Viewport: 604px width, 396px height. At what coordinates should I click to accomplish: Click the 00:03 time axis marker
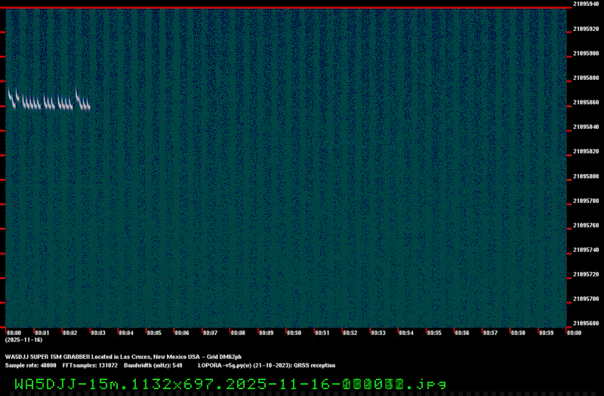[x=97, y=333]
